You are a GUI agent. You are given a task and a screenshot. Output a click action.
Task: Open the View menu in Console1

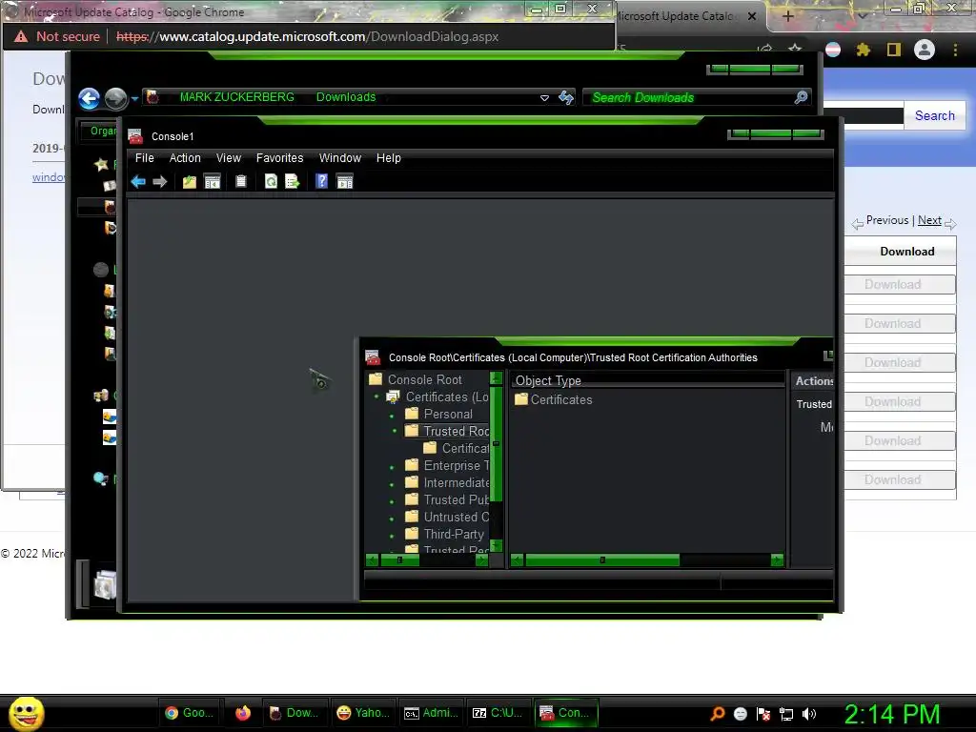229,158
